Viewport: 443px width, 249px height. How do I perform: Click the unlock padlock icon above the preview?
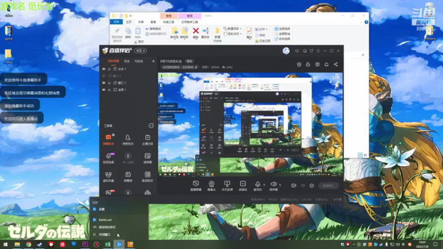coord(308,64)
